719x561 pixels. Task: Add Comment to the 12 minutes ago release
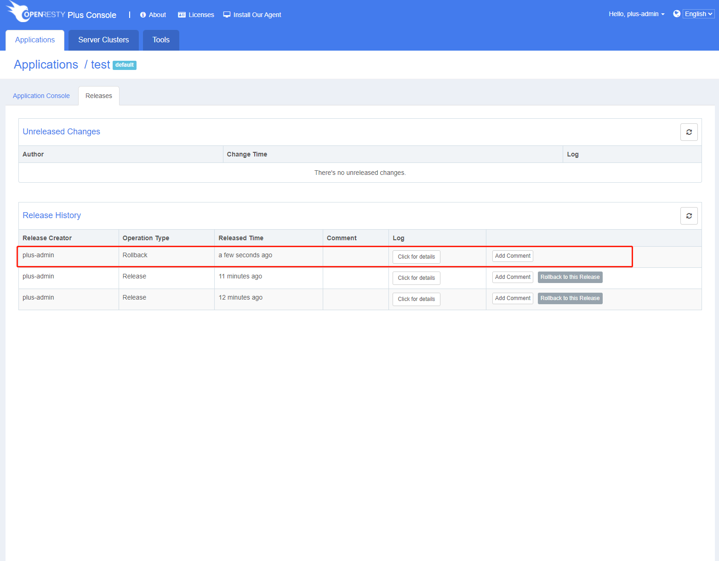point(513,298)
